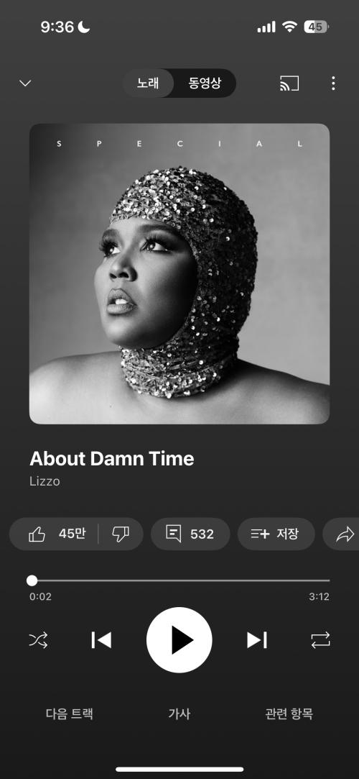359x779 pixels.
Task: Seek using the playback progress bar
Action: [179, 580]
